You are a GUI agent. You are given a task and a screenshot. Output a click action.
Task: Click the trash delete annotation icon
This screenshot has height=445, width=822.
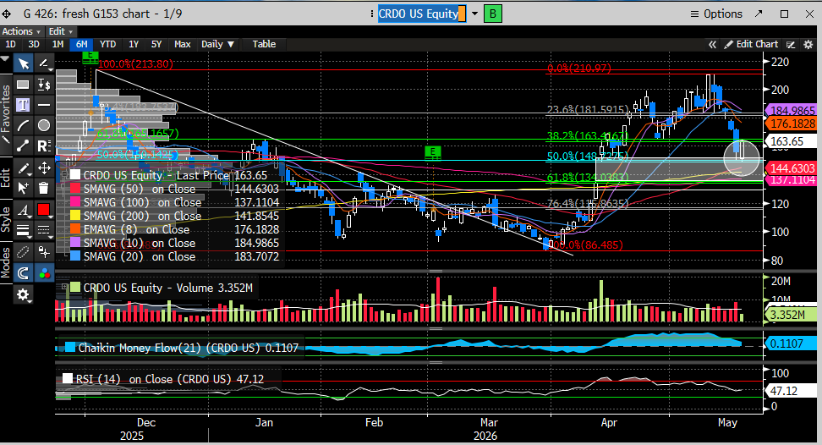coord(44,187)
